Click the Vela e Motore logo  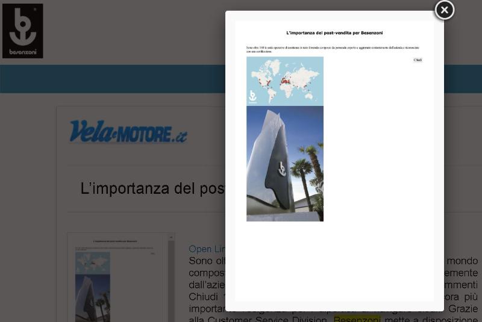[x=128, y=132]
